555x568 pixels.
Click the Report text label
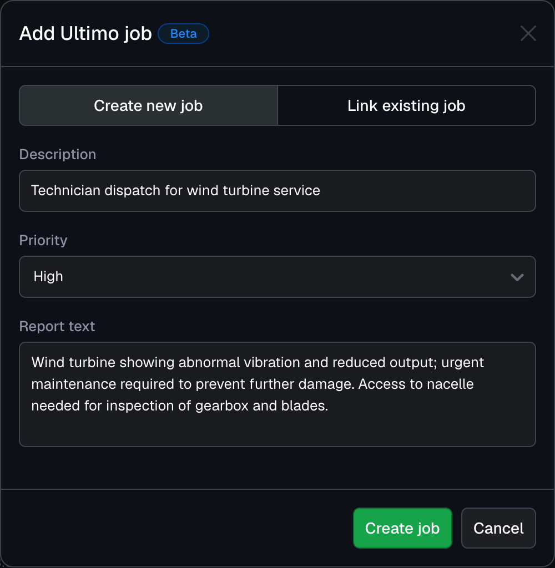pos(57,326)
